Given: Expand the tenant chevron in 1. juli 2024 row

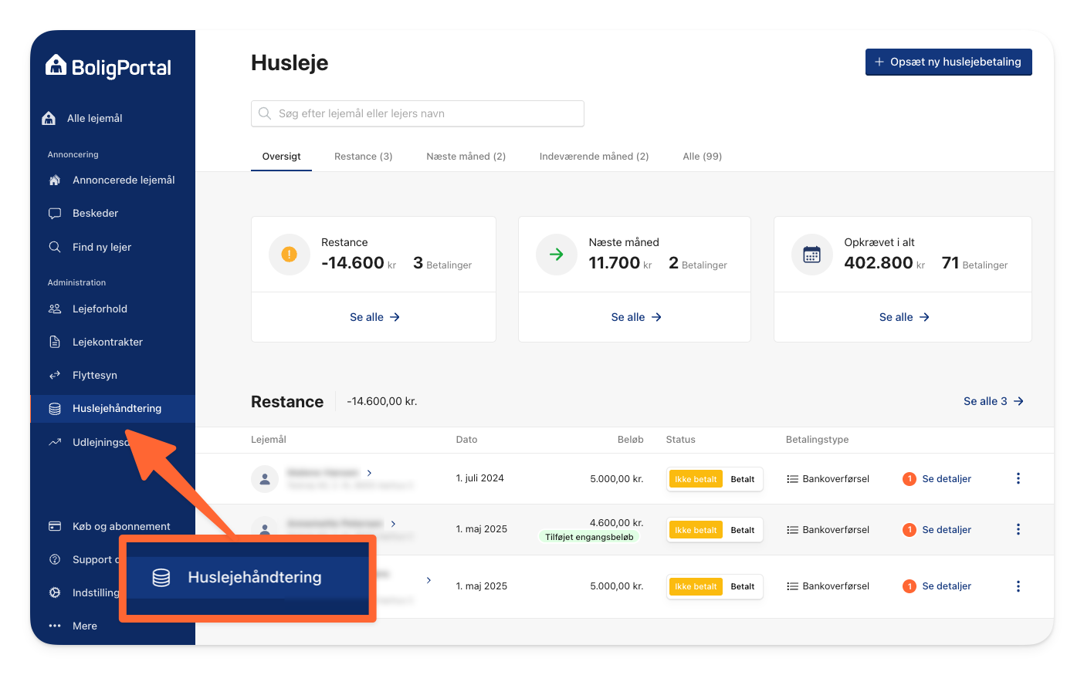Looking at the screenshot, I should [370, 472].
